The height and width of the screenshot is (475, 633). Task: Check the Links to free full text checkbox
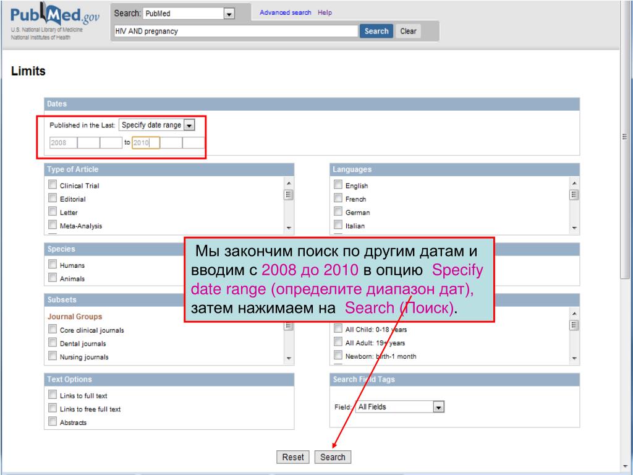click(53, 408)
